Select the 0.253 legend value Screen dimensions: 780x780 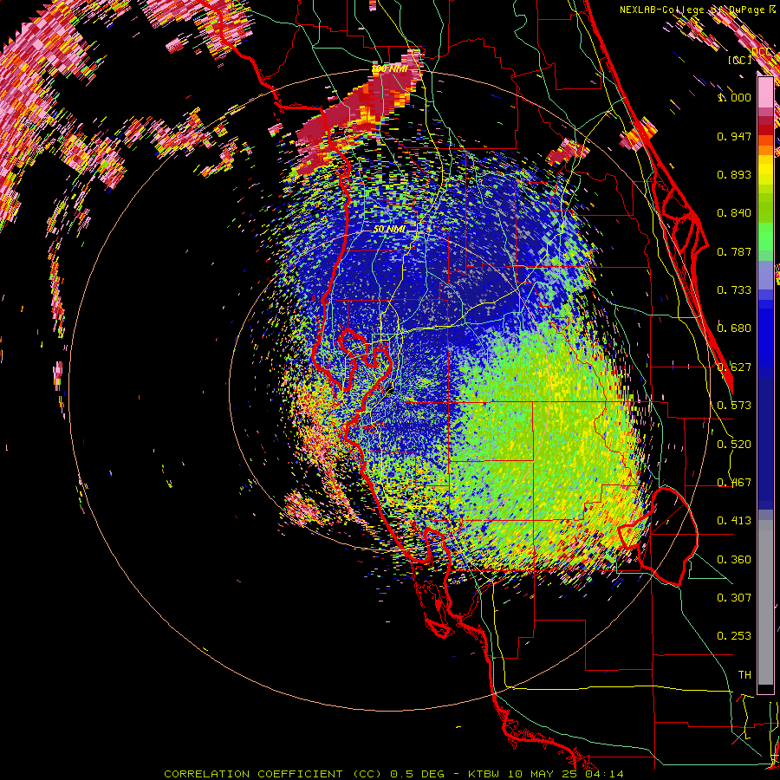pyautogui.click(x=734, y=636)
